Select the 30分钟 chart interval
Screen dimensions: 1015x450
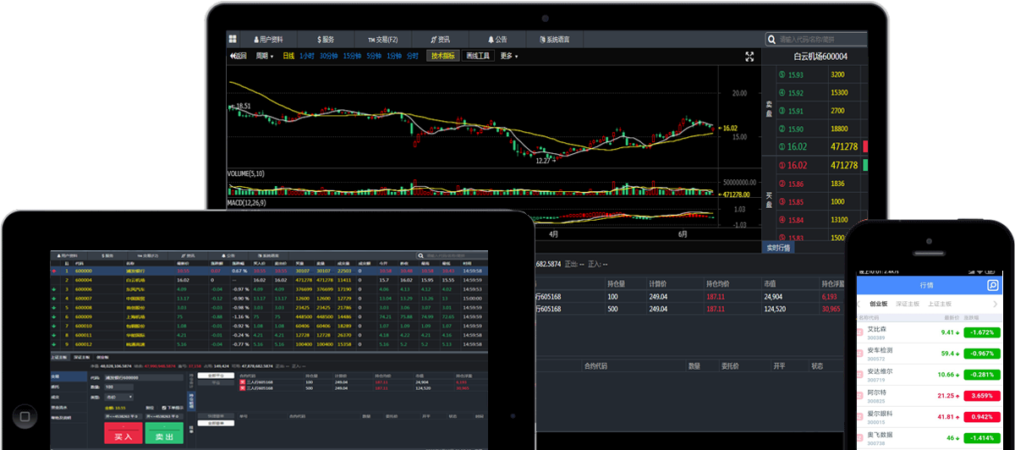point(327,56)
